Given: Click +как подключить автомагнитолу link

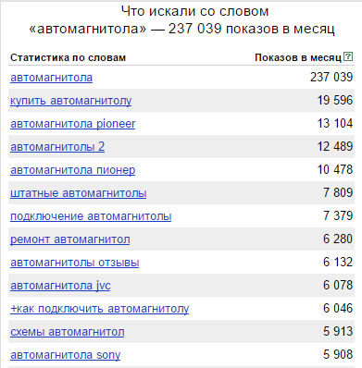Looking at the screenshot, I should (100, 309).
